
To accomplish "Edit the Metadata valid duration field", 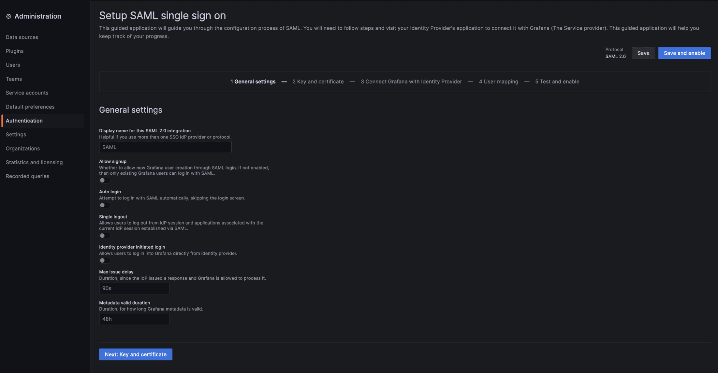I will [134, 319].
